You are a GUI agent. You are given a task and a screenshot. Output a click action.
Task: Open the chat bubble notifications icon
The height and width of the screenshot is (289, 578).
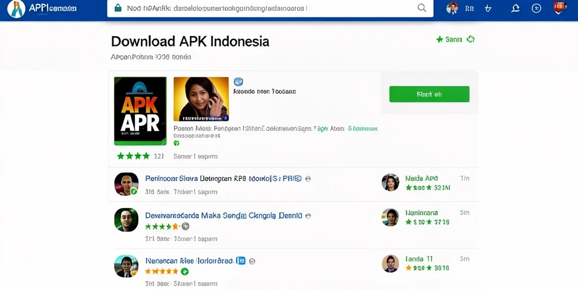[515, 8]
